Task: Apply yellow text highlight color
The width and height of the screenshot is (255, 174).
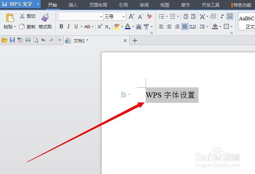Action: 117,27
